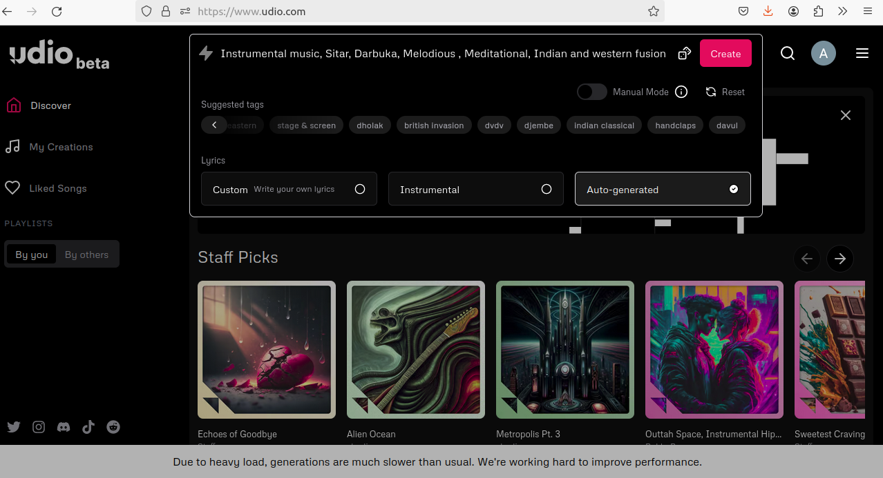Image resolution: width=883 pixels, height=478 pixels.
Task: Add the handclaps tag
Action: pyautogui.click(x=676, y=125)
